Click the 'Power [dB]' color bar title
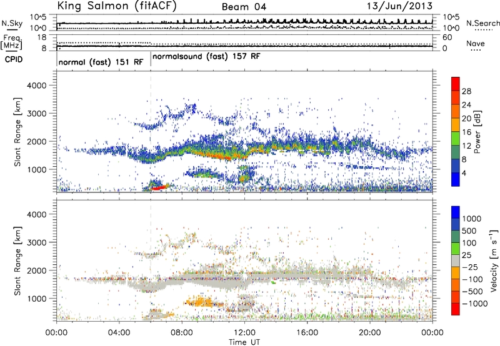The image size is (500, 346). 477,132
